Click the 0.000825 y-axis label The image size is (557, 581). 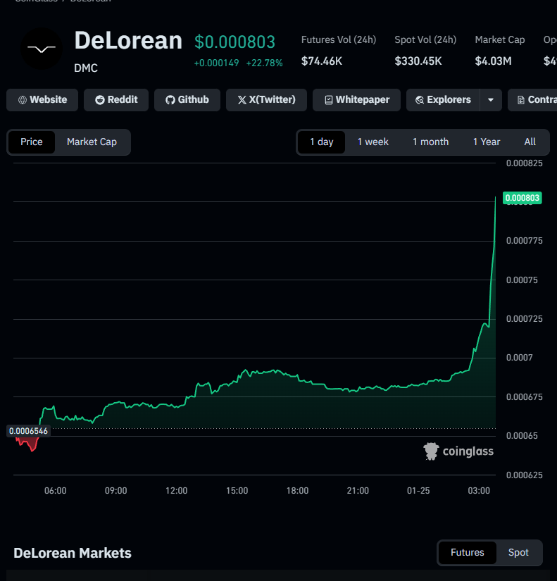525,163
